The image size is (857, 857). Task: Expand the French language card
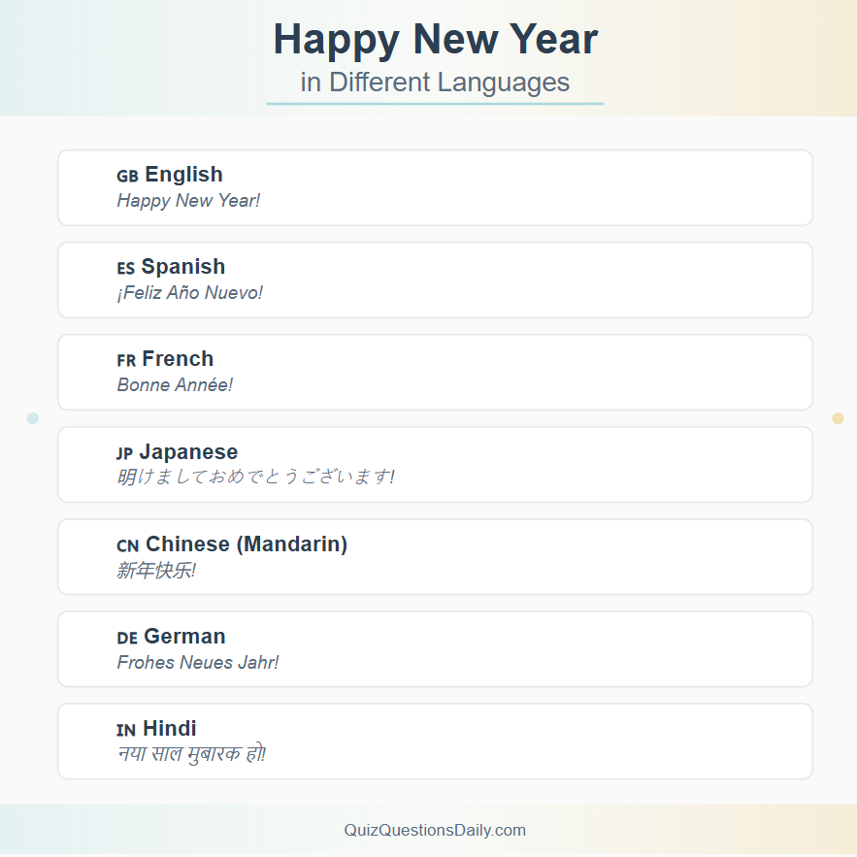tap(435, 372)
